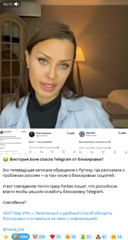
Task: Open the Vãlentinã tweet screenshot
Action: [x=103, y=141]
